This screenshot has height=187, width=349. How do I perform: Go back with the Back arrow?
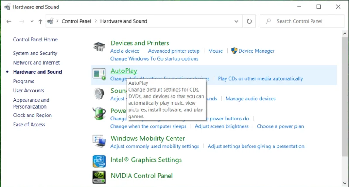(x=9, y=21)
